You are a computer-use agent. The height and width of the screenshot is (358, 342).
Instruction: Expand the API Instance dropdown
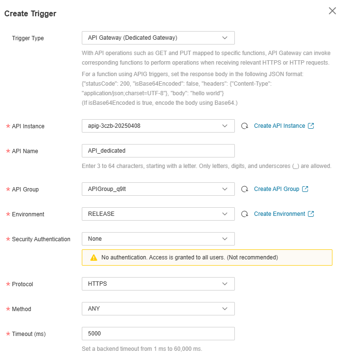(158, 126)
